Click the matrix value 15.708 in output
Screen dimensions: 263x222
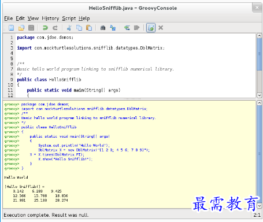tap(40, 196)
